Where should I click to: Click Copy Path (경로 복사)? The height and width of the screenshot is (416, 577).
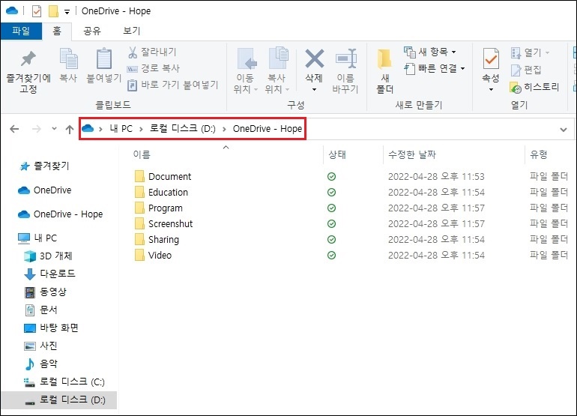(153, 68)
